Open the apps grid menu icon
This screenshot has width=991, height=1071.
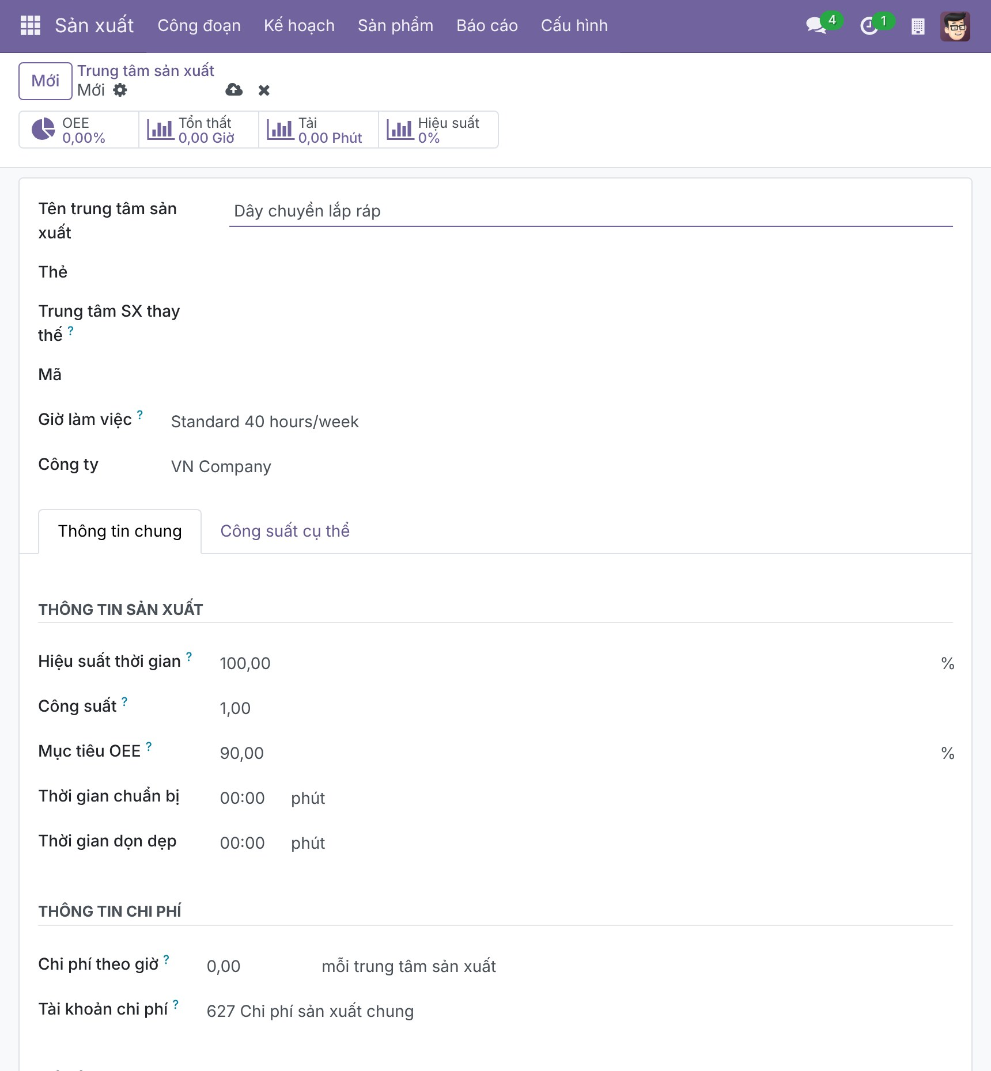[x=30, y=25]
